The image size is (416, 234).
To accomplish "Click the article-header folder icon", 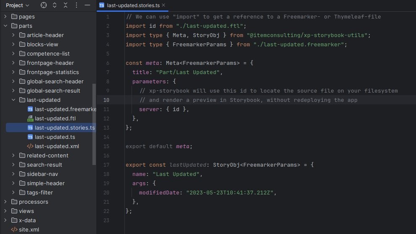I will pyautogui.click(x=22, y=35).
